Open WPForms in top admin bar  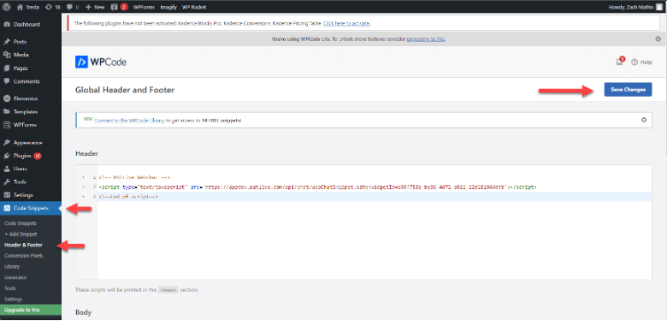tap(144, 7)
